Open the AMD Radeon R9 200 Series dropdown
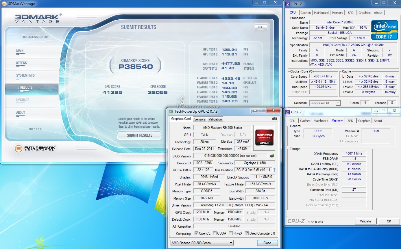401x249 pixels. tap(202, 243)
